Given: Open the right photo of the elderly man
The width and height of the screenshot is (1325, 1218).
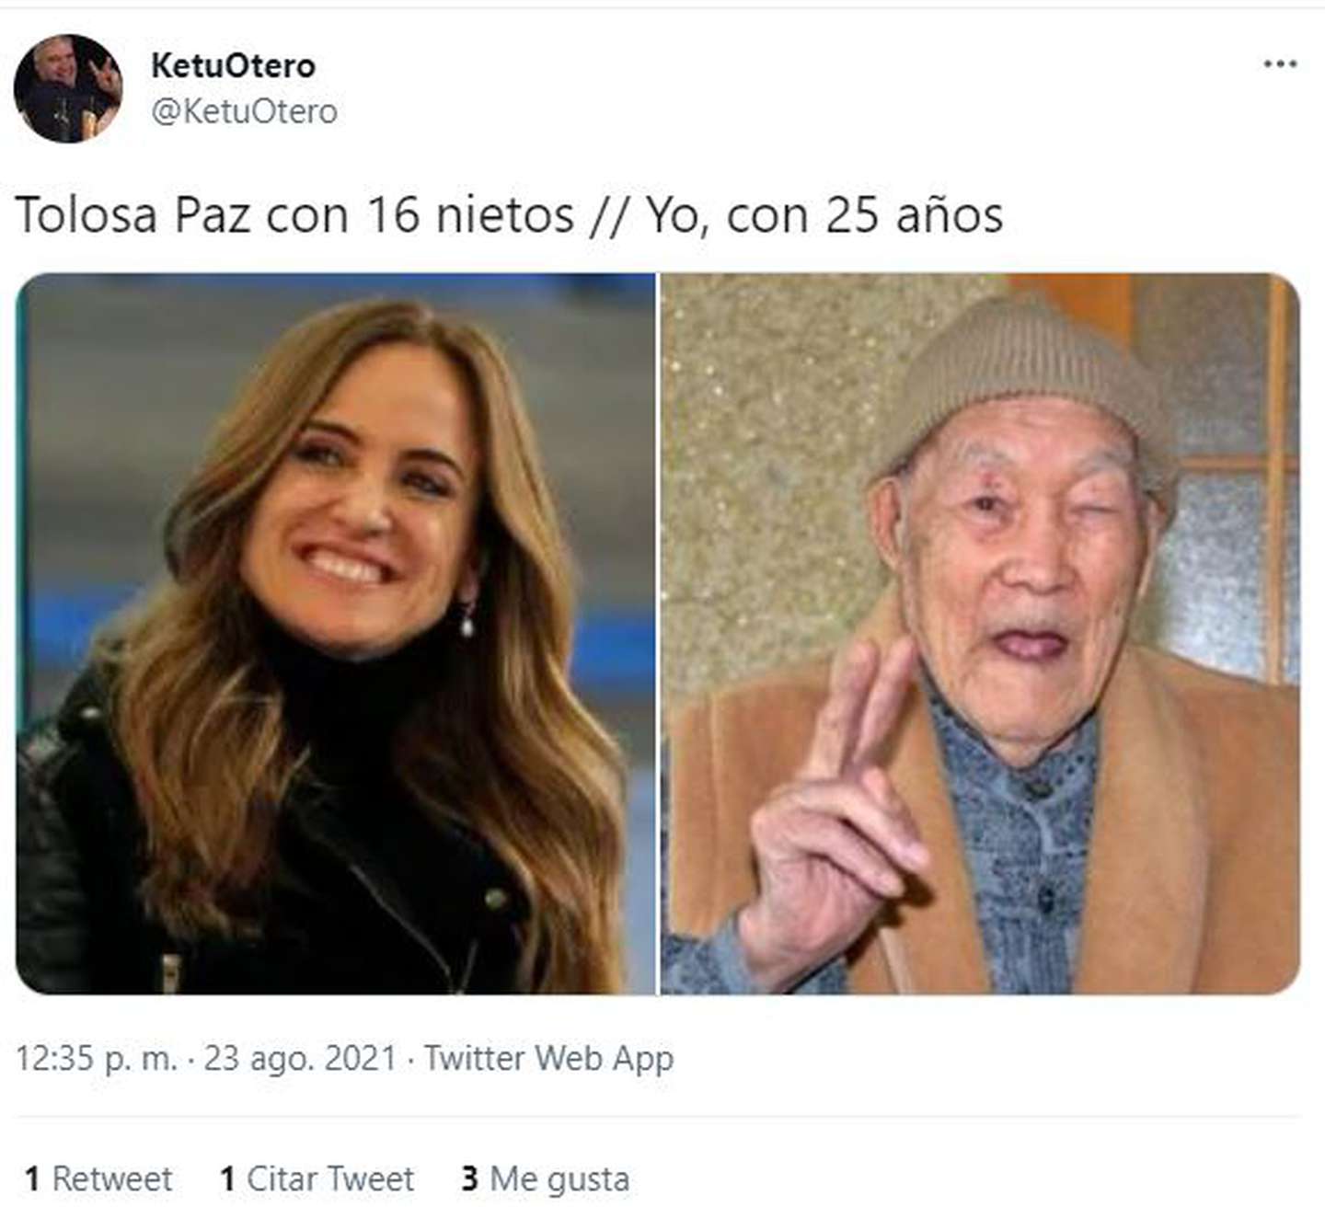Looking at the screenshot, I should 980,634.
